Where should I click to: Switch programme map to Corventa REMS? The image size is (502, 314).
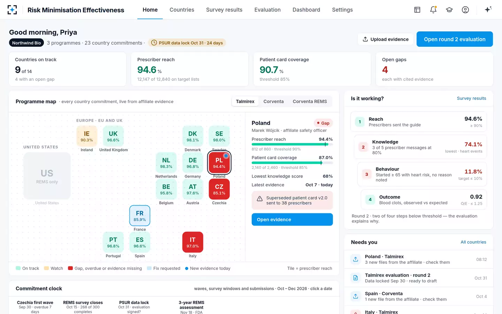310,102
